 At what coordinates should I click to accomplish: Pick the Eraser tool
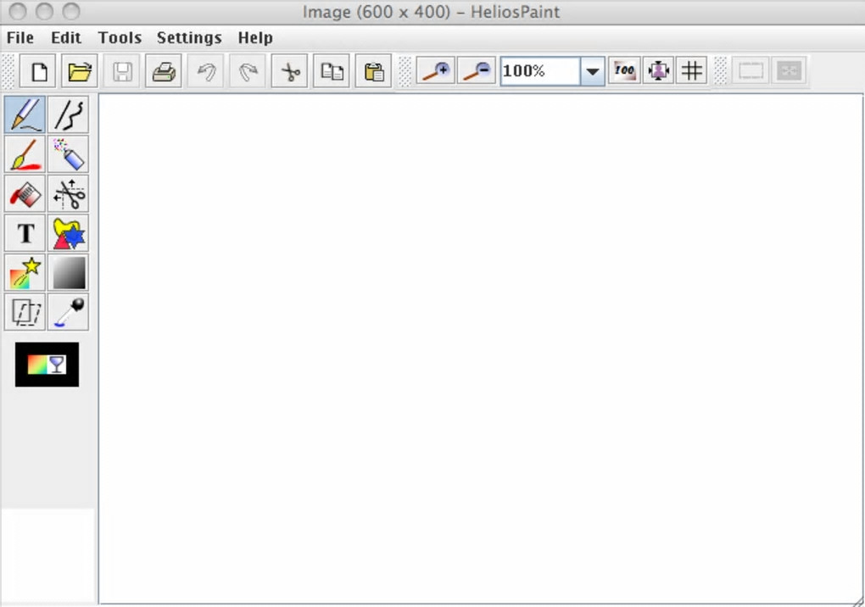pyautogui.click(x=25, y=194)
